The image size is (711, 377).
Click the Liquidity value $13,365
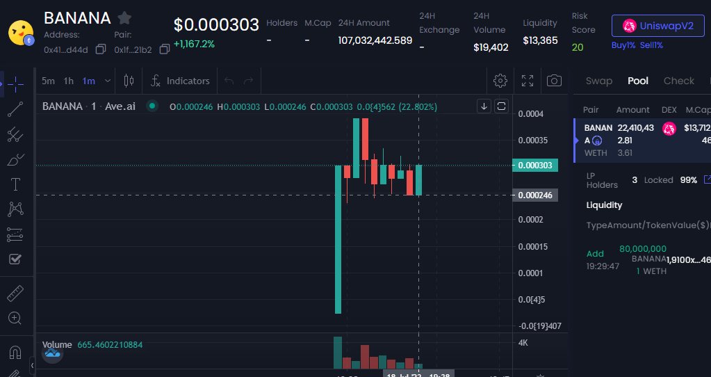(x=540, y=40)
